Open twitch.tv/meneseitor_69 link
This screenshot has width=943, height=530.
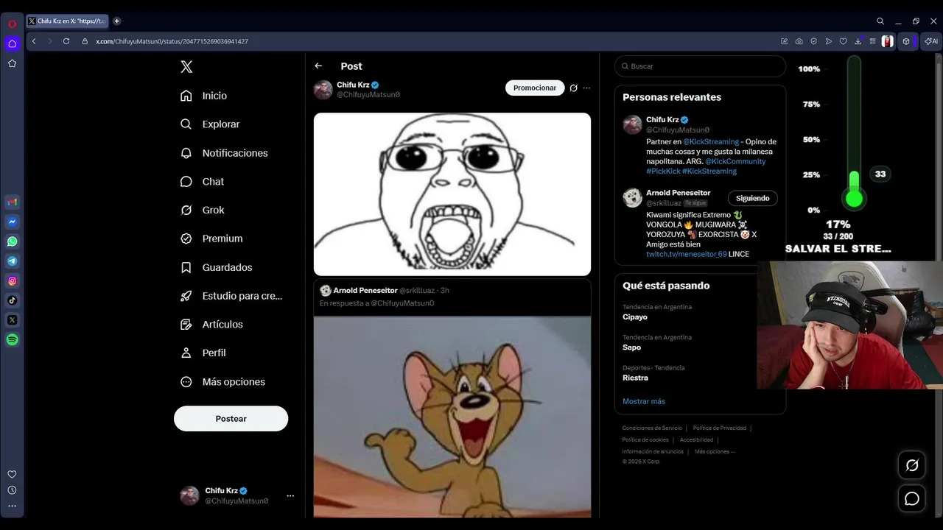[687, 254]
